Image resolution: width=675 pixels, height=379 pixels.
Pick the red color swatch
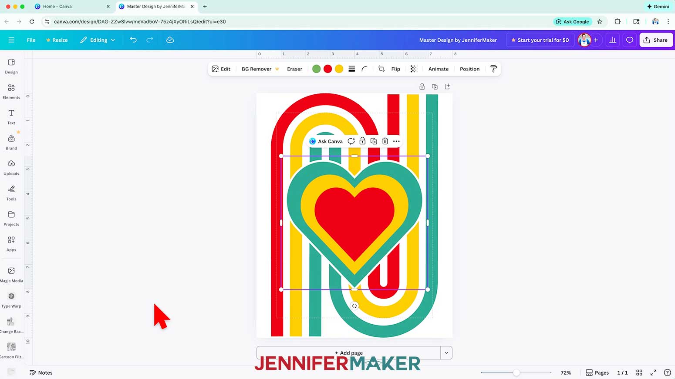328,69
